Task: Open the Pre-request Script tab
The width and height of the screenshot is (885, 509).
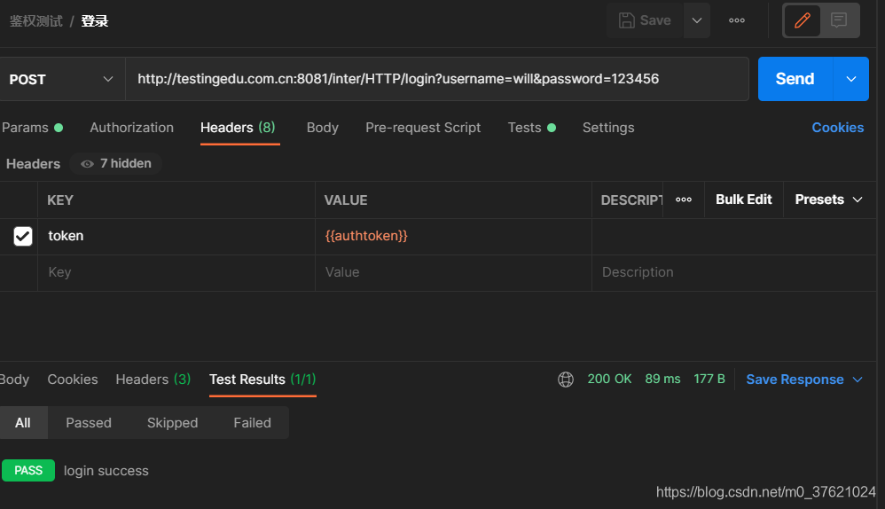Action: click(423, 128)
